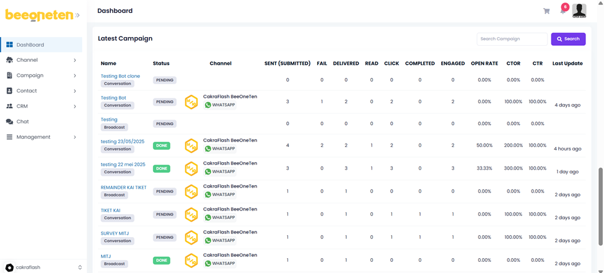This screenshot has height=273, width=604.
Task: Expand the Campaign submenu arrow
Action: (x=75, y=76)
